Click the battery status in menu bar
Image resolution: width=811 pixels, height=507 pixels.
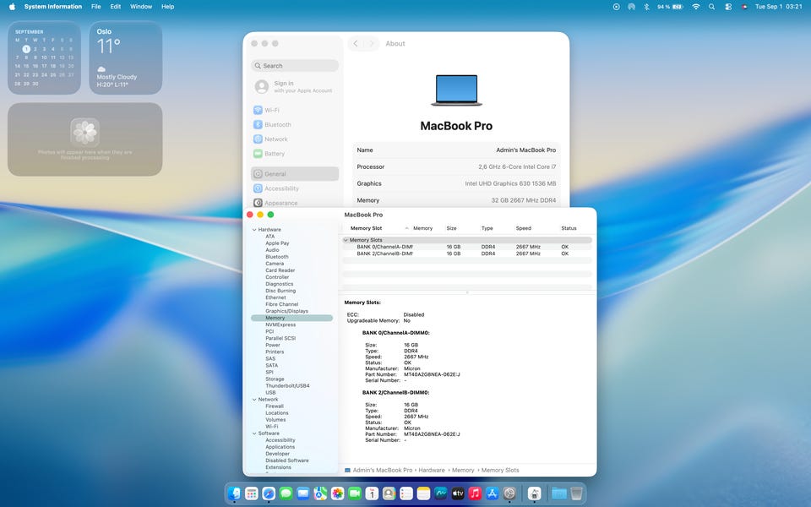[670, 7]
